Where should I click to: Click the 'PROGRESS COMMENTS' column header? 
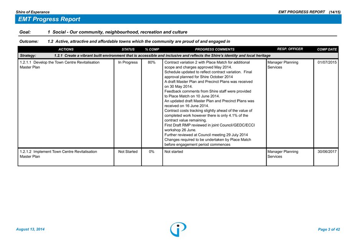[x=215, y=49]
